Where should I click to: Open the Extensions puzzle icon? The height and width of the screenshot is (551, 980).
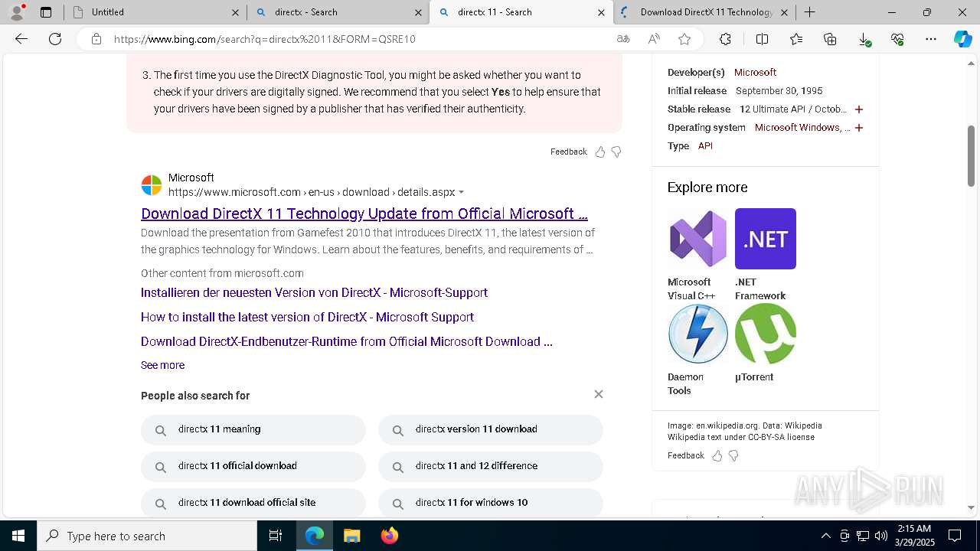(x=725, y=39)
